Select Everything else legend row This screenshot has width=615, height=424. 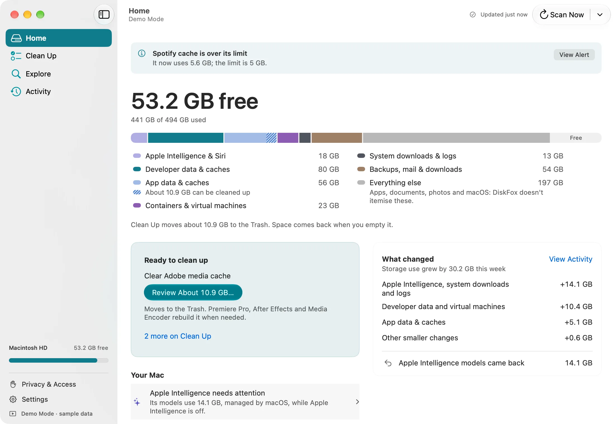[460, 191]
